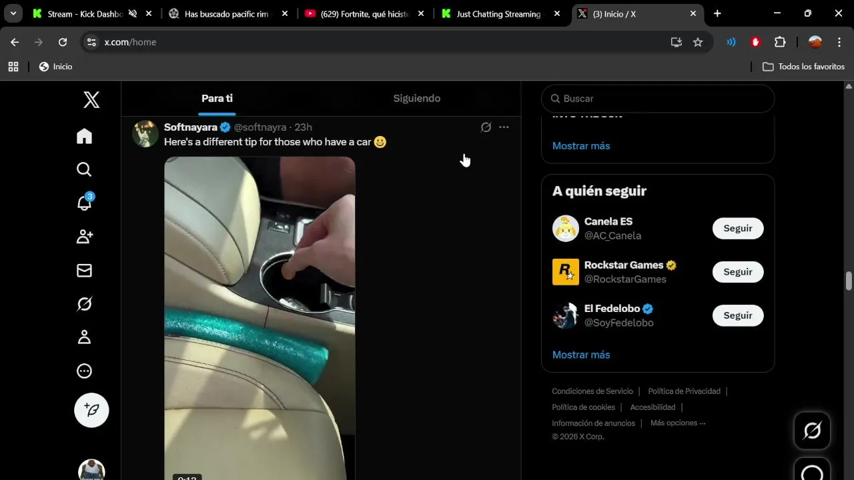
Task: Switch to Just Chatting Streaming tab
Action: coord(499,13)
